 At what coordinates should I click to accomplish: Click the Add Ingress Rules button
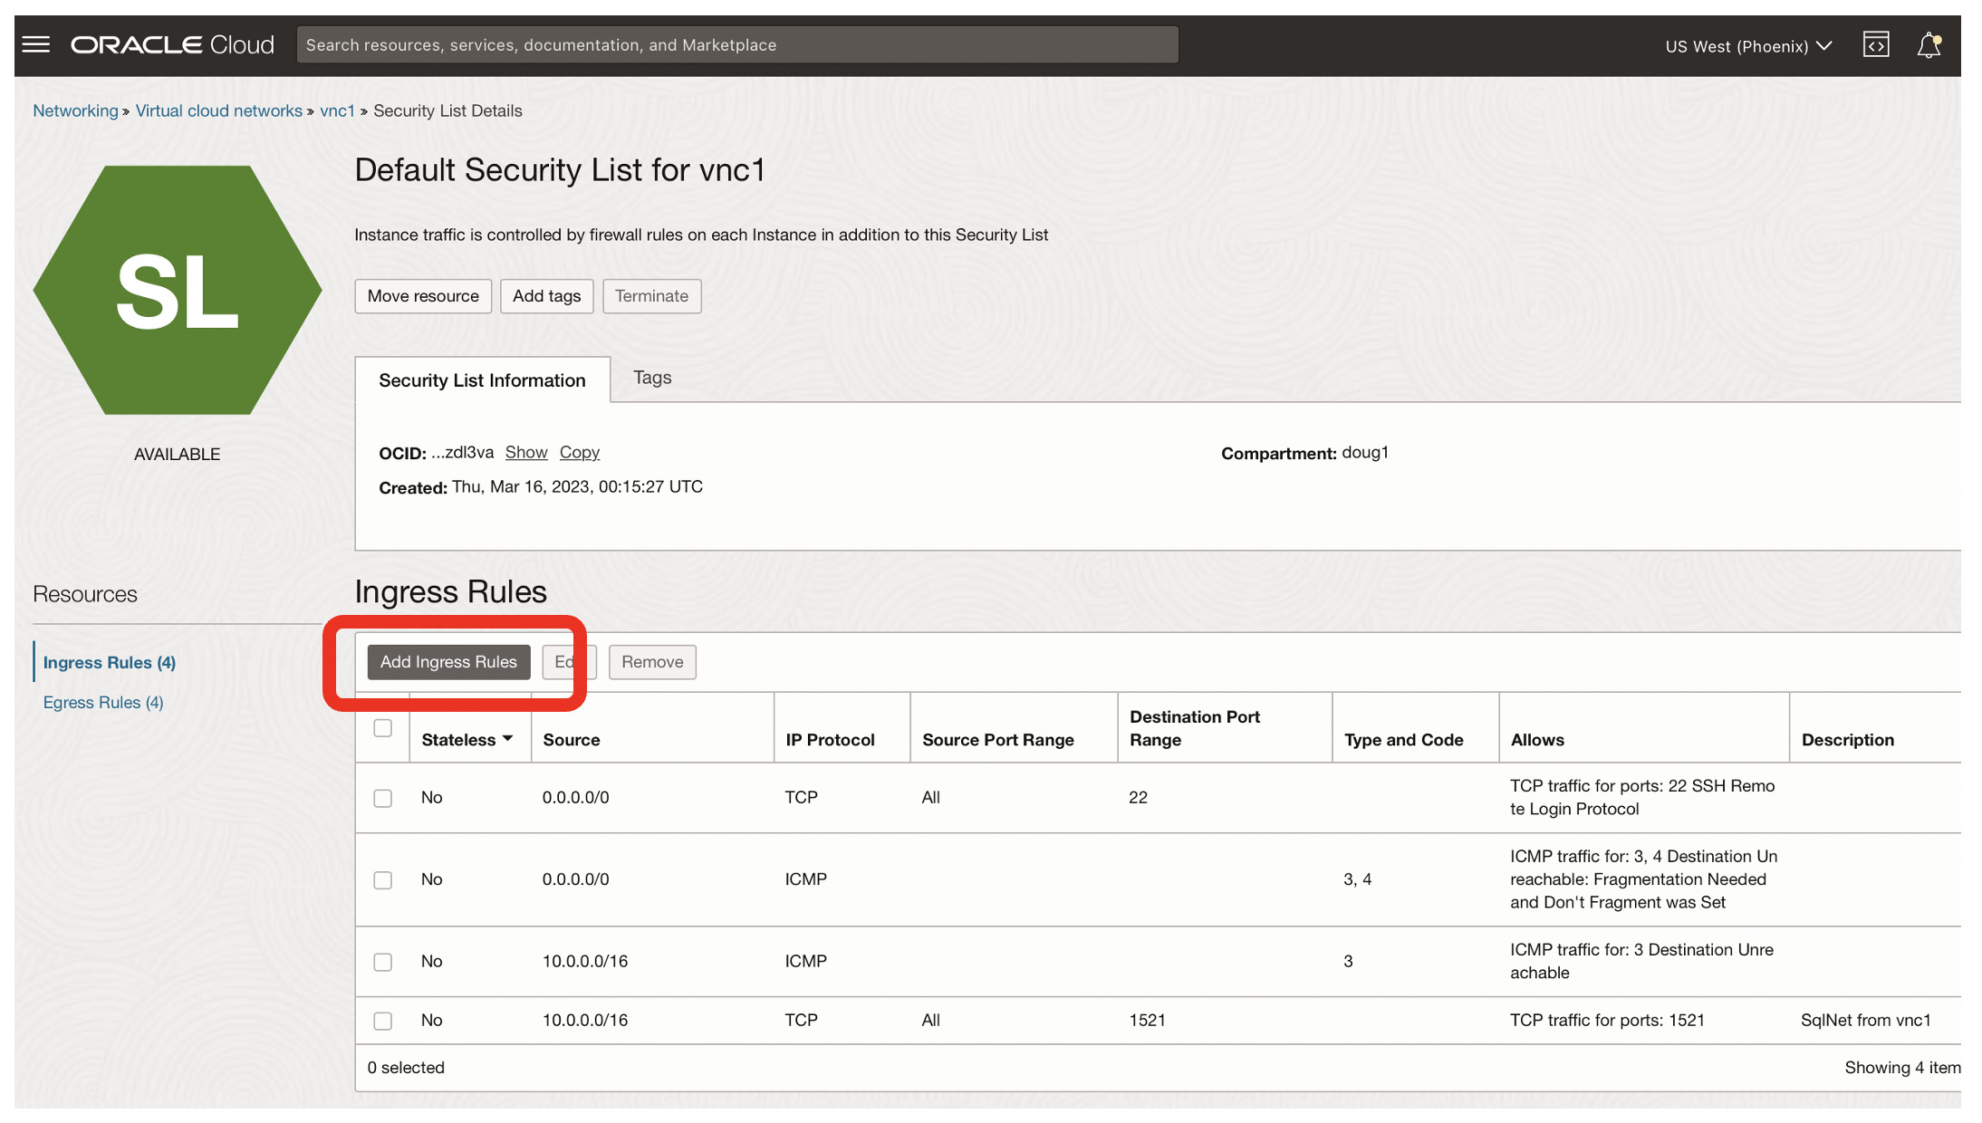pyautogui.click(x=448, y=662)
